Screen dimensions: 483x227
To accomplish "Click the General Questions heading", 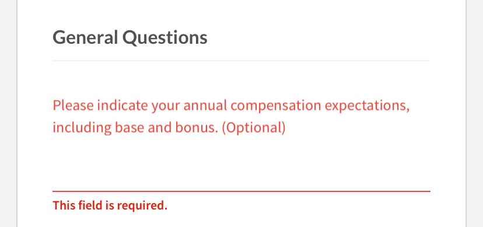I will (130, 37).
